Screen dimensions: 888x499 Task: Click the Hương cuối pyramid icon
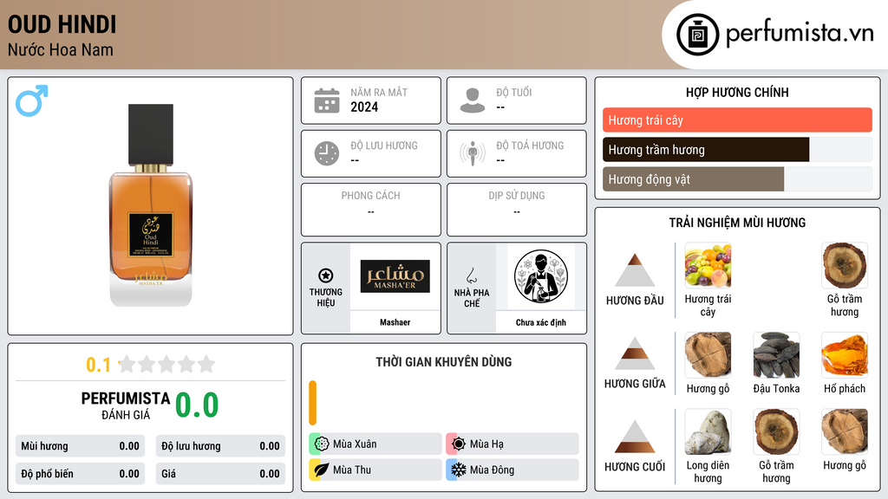point(635,437)
